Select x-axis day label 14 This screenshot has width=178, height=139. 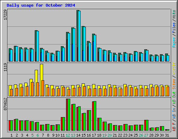(x=78, y=135)
